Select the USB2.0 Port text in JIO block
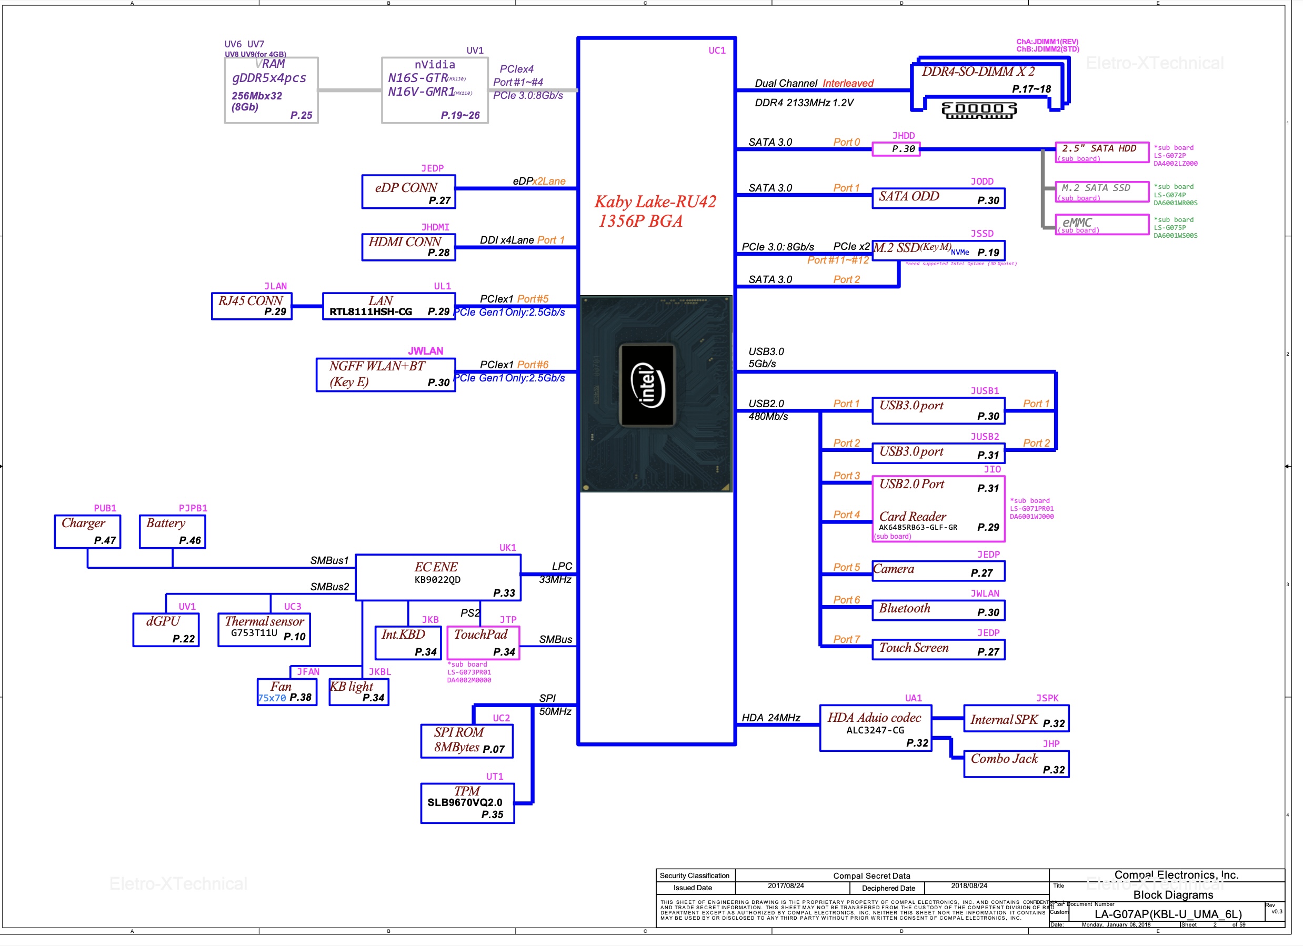This screenshot has width=1303, height=946. [x=911, y=484]
